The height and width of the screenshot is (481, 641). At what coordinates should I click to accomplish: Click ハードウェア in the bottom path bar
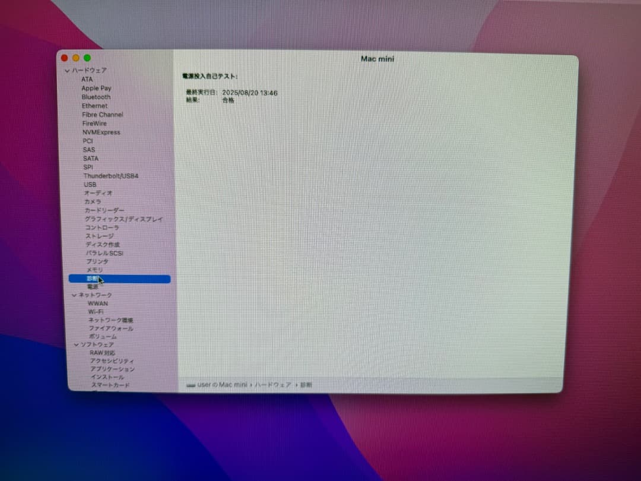pyautogui.click(x=277, y=384)
